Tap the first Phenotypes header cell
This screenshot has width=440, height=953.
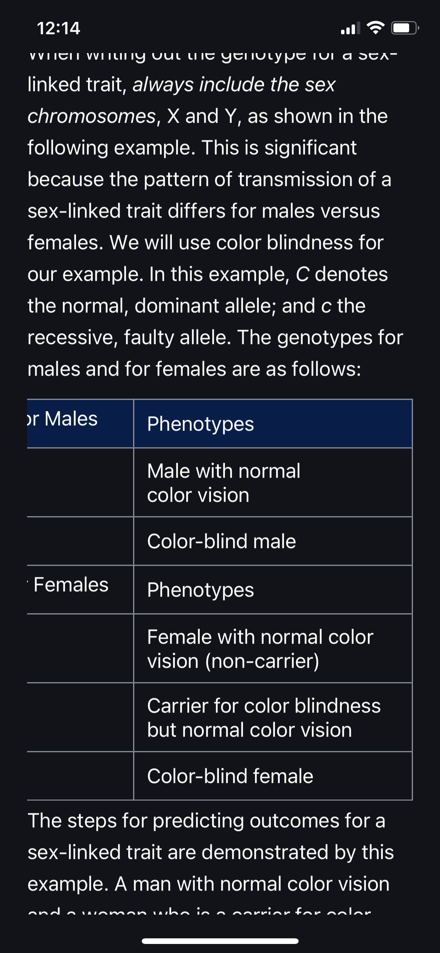(273, 424)
